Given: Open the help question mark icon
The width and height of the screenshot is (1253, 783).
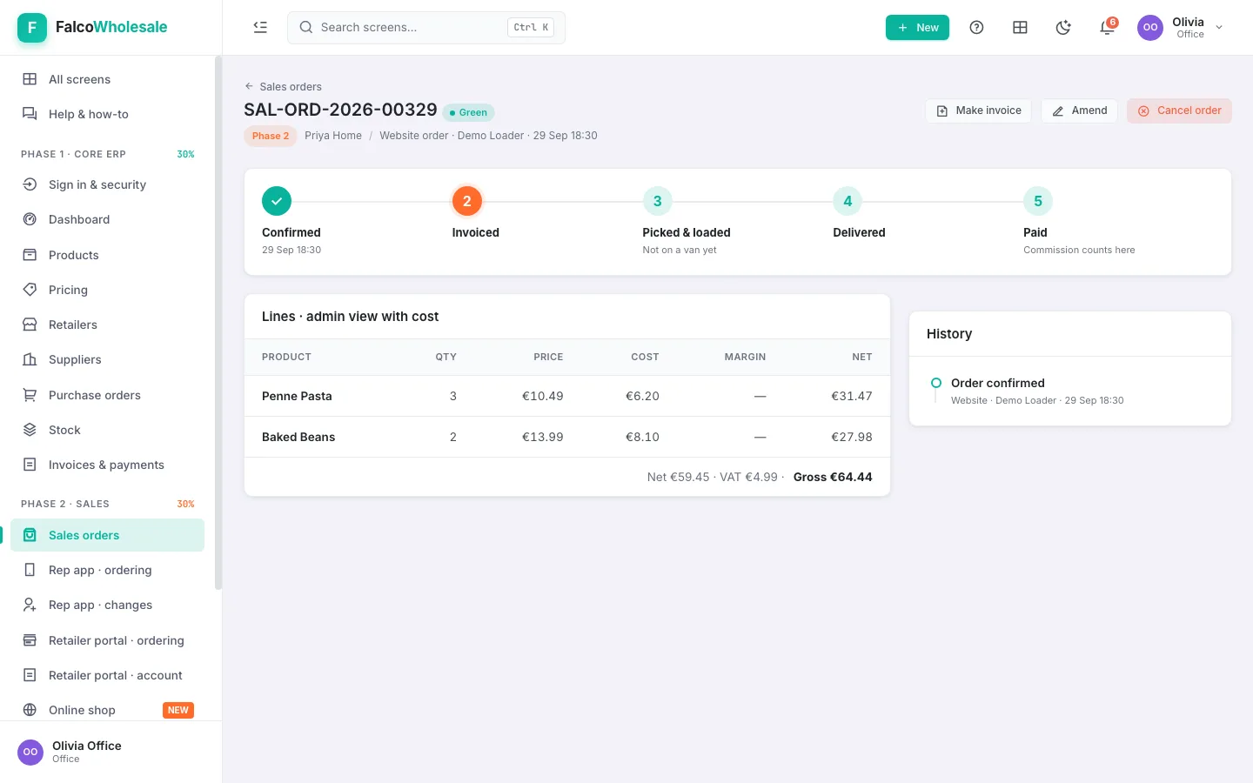Looking at the screenshot, I should 976,27.
